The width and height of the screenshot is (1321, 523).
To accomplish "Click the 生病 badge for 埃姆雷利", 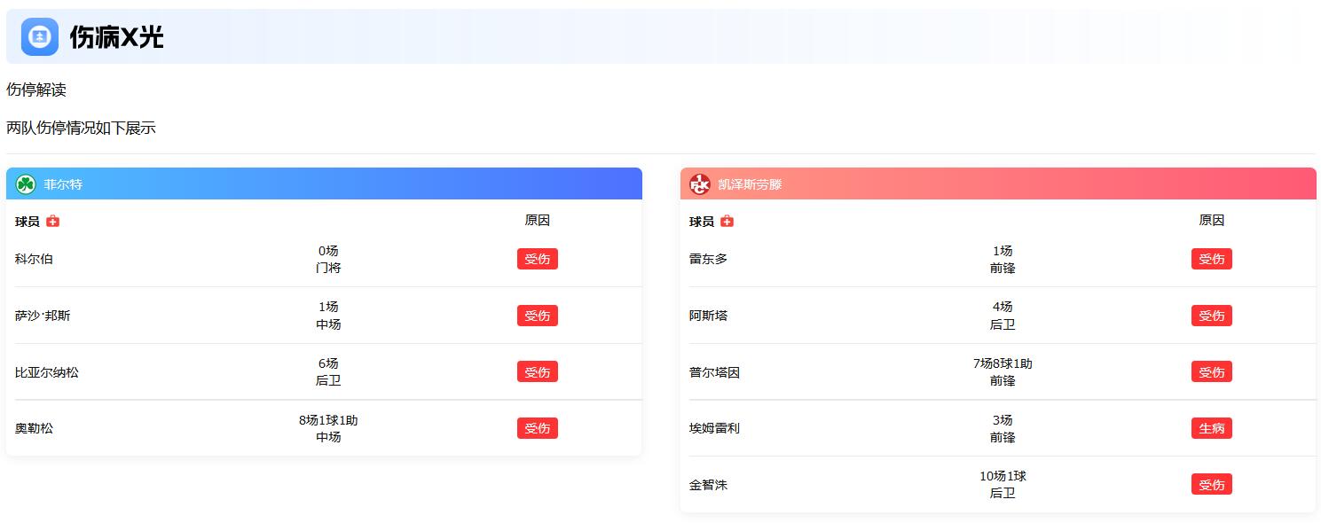I will (1211, 428).
